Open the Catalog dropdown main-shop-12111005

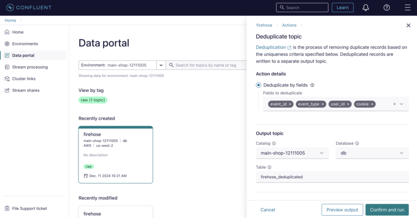(x=292, y=153)
